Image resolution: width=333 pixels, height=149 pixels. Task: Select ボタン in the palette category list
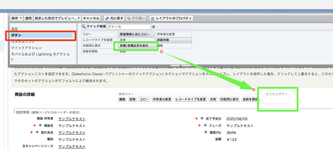[42, 35]
